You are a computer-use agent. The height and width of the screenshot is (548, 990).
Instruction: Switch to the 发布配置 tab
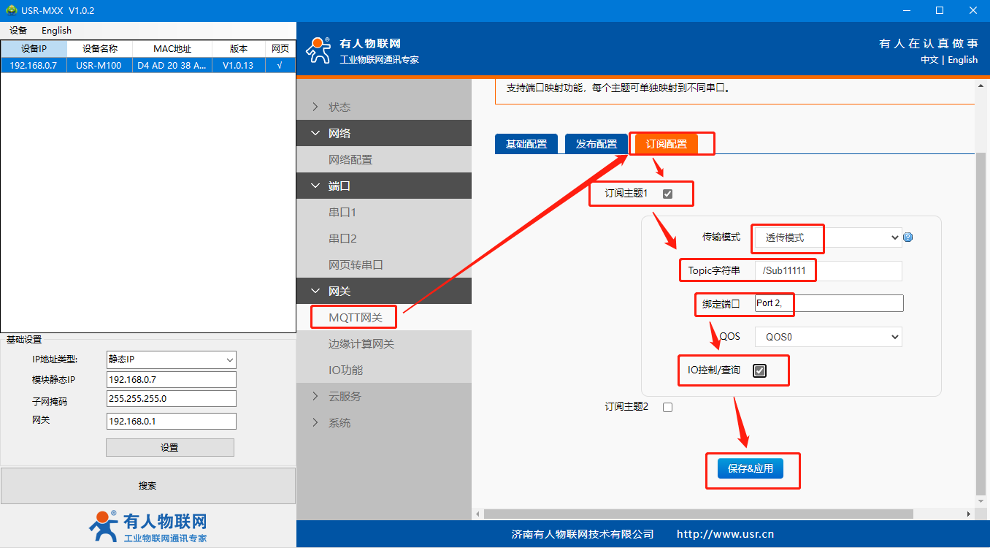point(596,144)
